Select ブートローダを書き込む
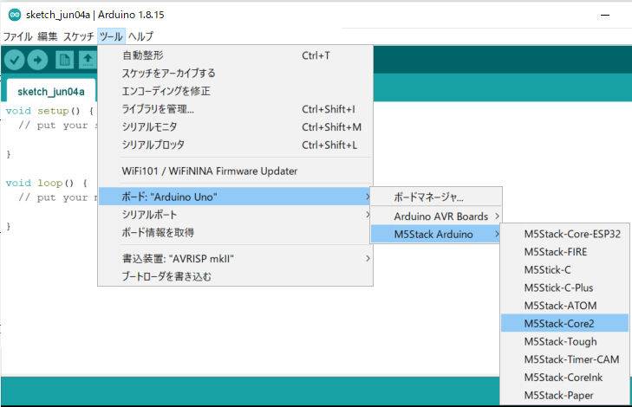 tap(236, 276)
